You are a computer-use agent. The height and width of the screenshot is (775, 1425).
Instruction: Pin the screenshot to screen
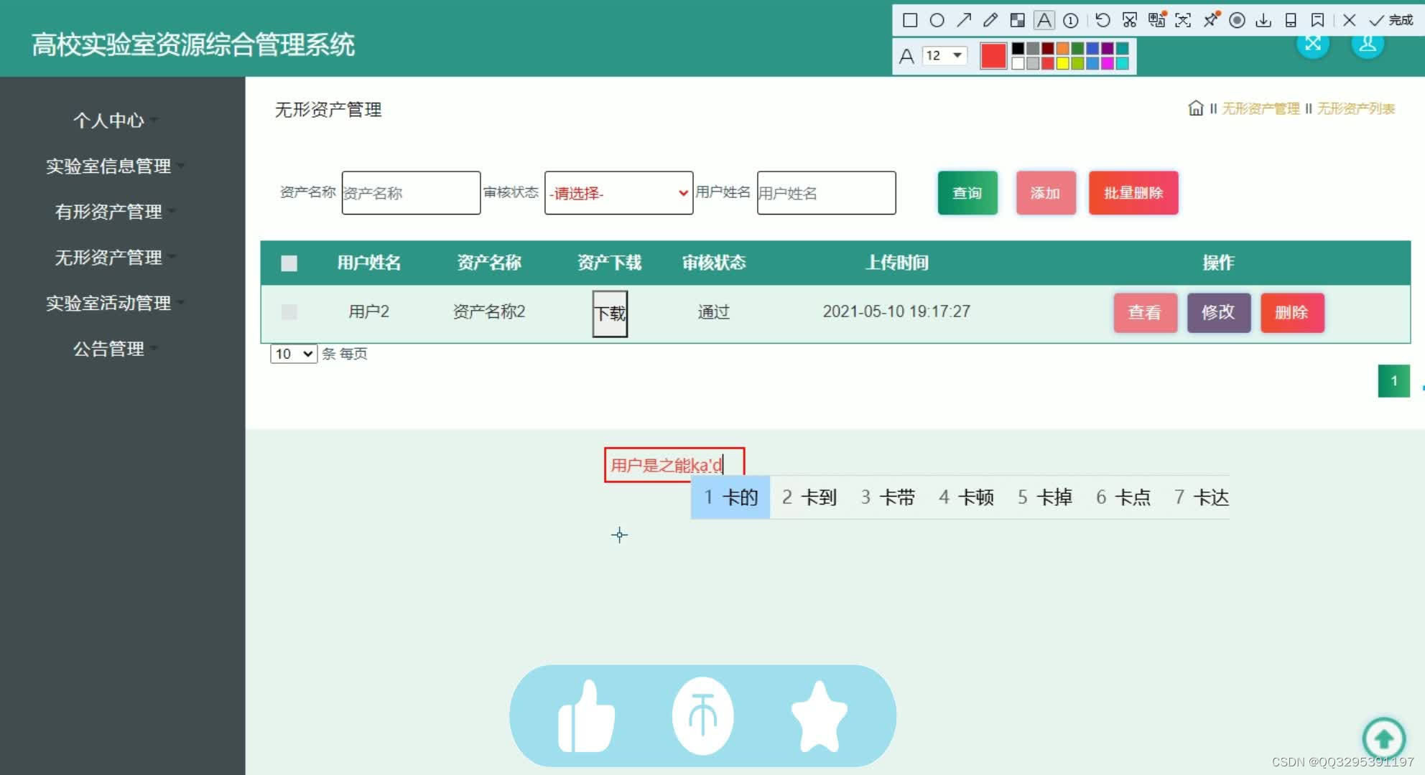click(x=1211, y=20)
